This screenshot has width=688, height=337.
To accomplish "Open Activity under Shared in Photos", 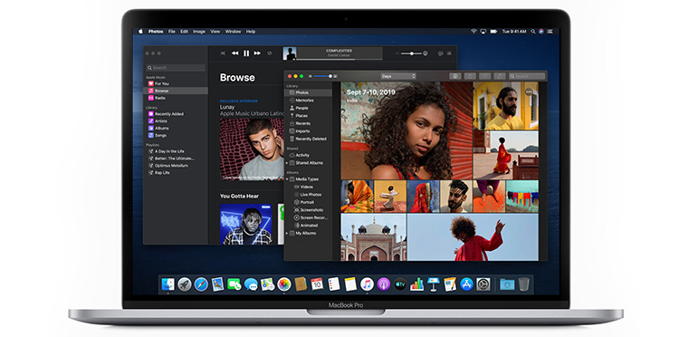I will 308,155.
